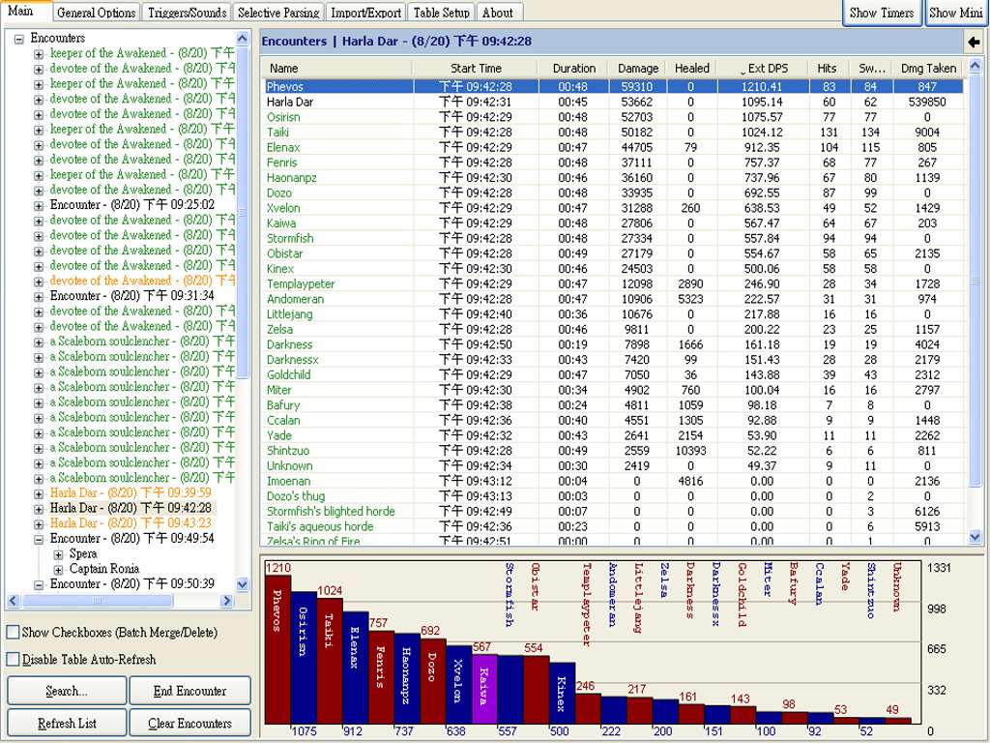Open the Table Setup tab

pyautogui.click(x=441, y=13)
